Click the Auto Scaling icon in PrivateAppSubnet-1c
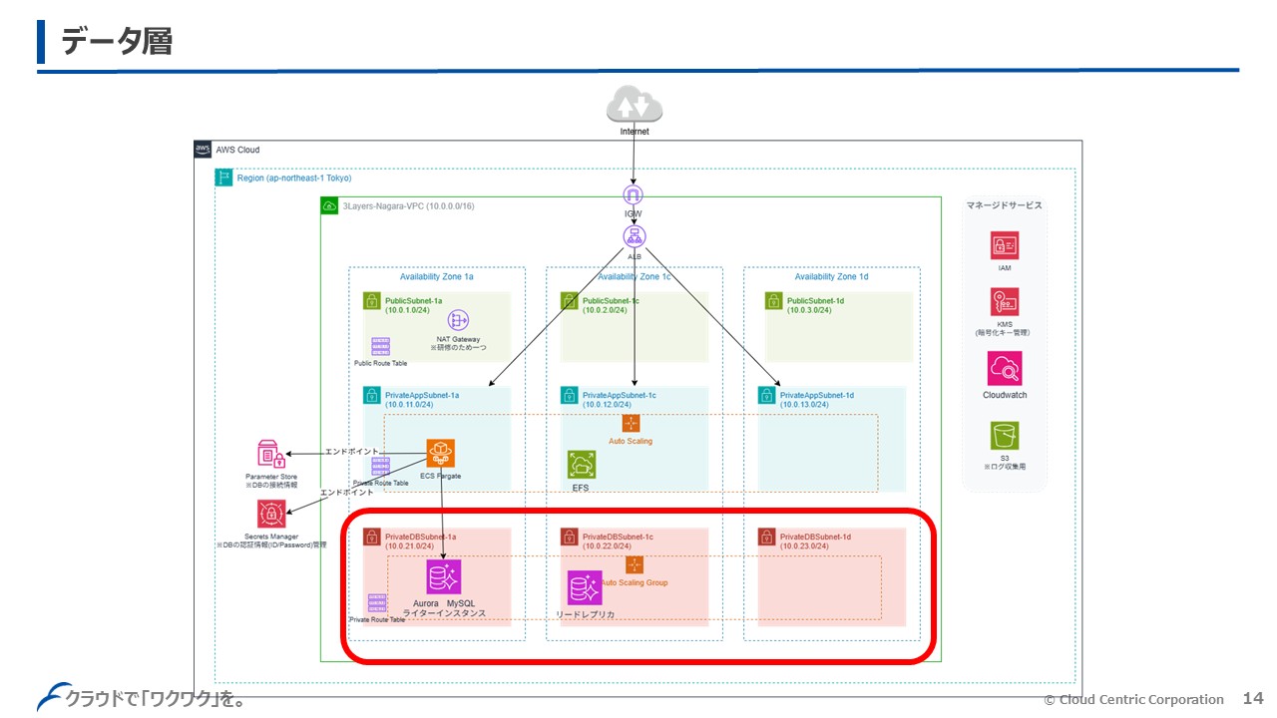The height and width of the screenshot is (718, 1277). tap(631, 423)
